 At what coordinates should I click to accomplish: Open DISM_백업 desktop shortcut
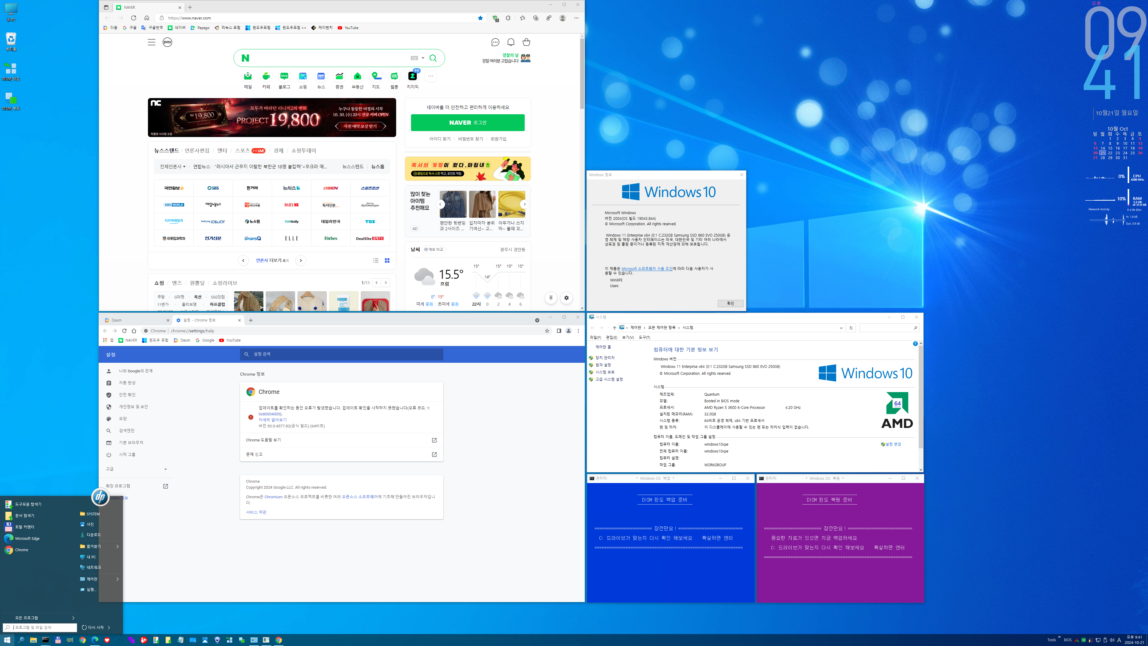[11, 71]
